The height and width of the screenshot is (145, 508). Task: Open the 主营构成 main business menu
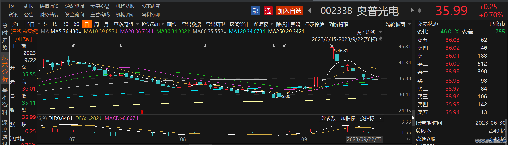(x=100, y=14)
